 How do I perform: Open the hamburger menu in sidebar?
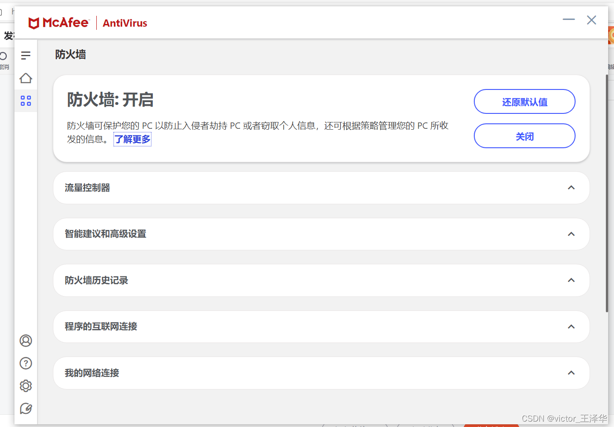coord(26,56)
